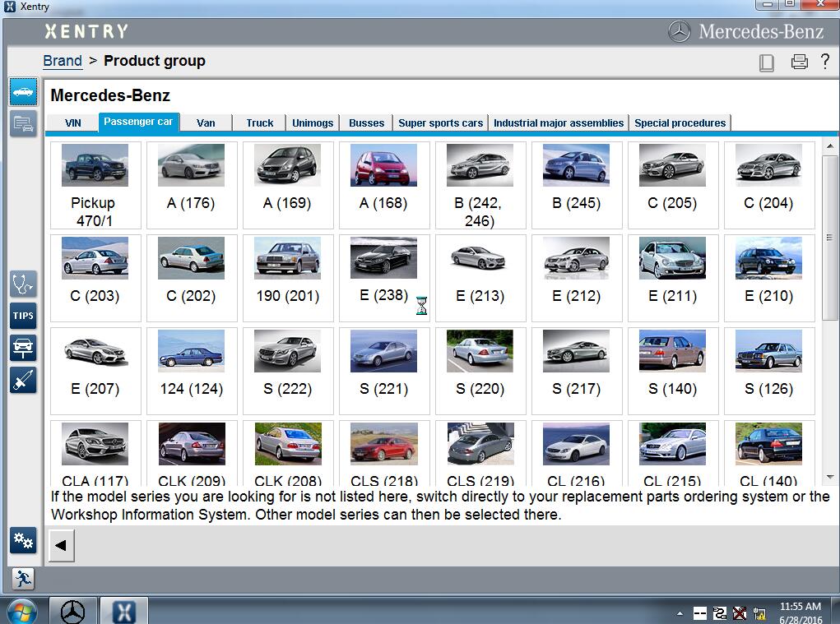The width and height of the screenshot is (840, 624).
Task: Click the exit running man icon
Action: [23, 579]
